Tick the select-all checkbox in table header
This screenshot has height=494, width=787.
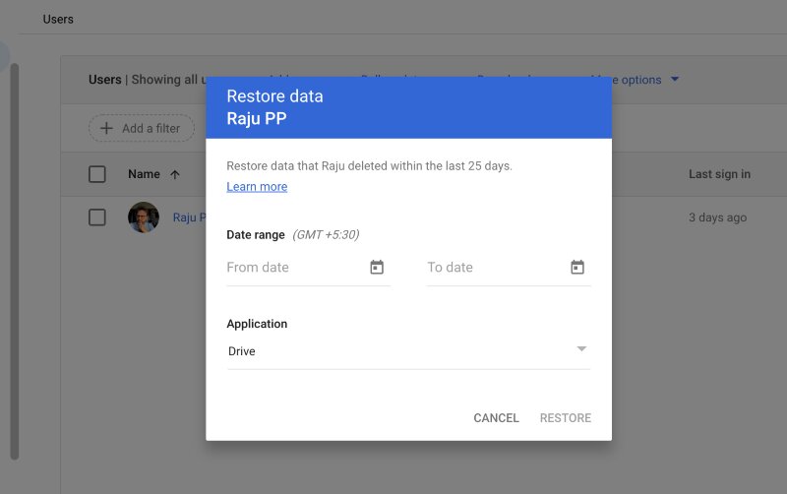(97, 174)
